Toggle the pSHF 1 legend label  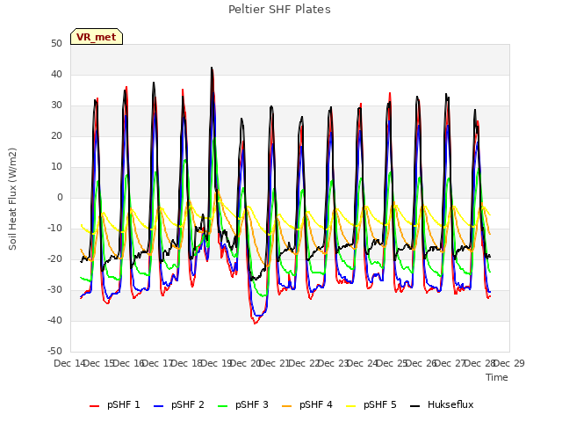click(123, 404)
